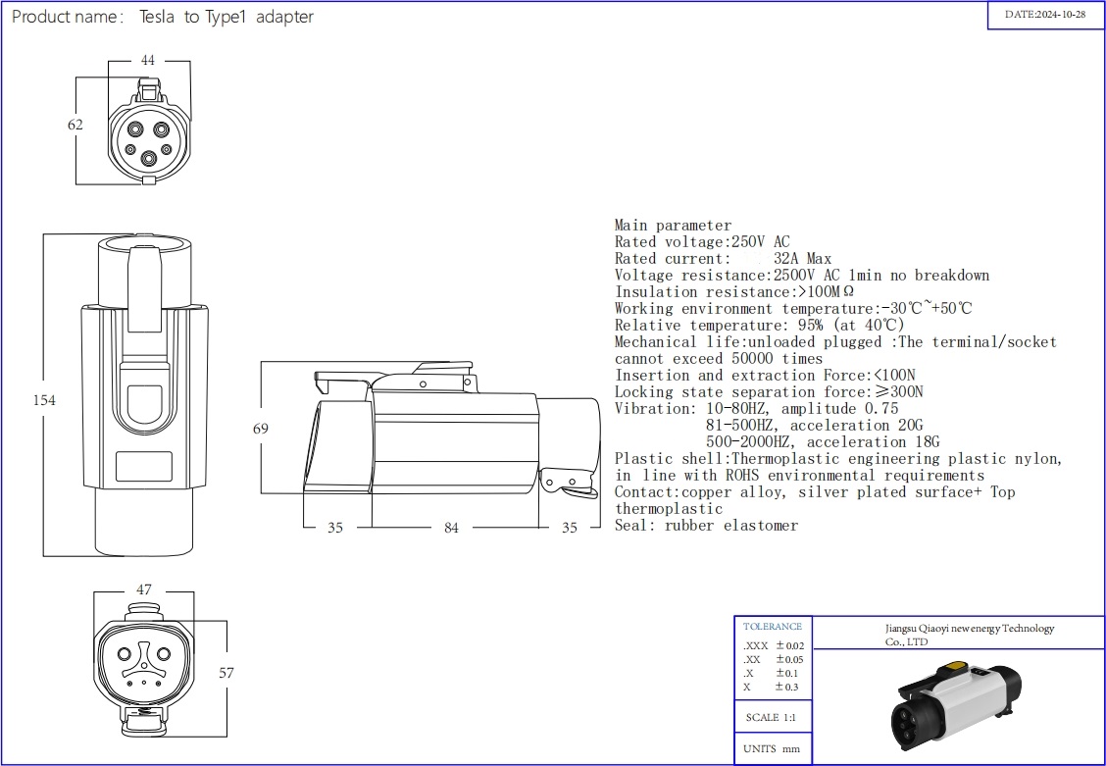Viewport: 1106px width, 766px height.
Task: Click the Tesla connector face drawing
Action: 144,663
